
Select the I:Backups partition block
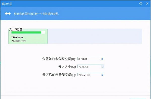tap(28, 36)
